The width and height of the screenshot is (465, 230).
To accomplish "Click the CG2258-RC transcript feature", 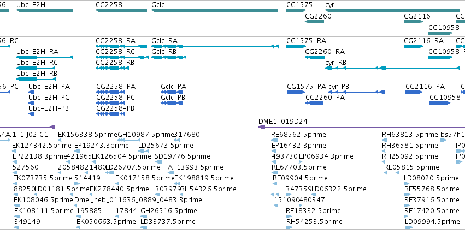I will point(122,57).
